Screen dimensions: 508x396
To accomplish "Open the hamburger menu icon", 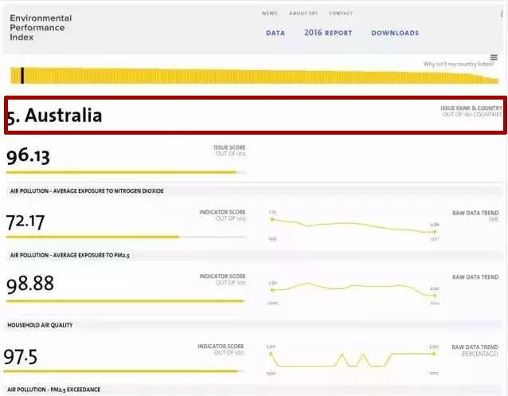I will (494, 57).
